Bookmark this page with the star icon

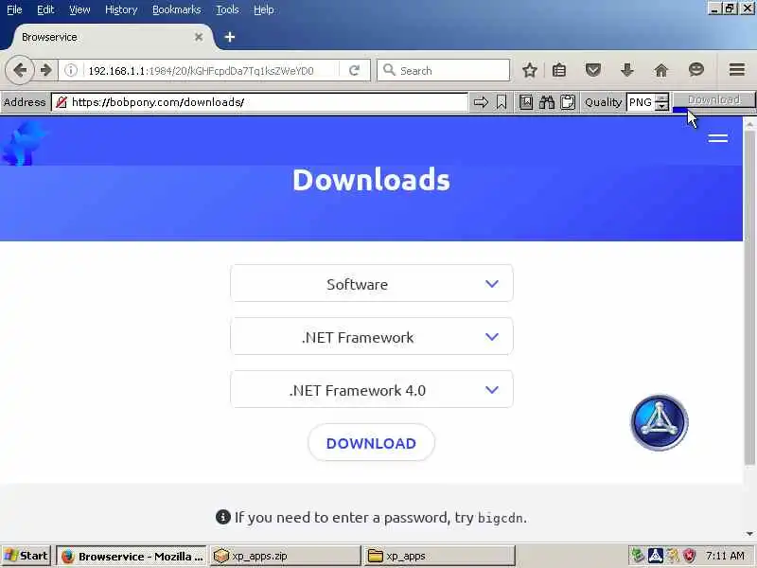tap(530, 70)
